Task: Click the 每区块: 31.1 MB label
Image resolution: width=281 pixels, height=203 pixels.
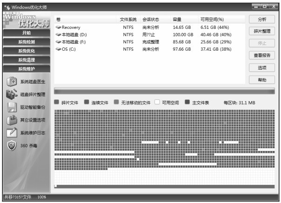Action: pyautogui.click(x=239, y=103)
